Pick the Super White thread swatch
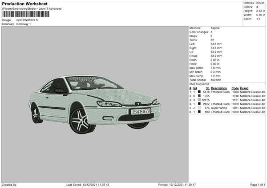The width and height of the screenshot is (267, 188). click(x=199, y=108)
